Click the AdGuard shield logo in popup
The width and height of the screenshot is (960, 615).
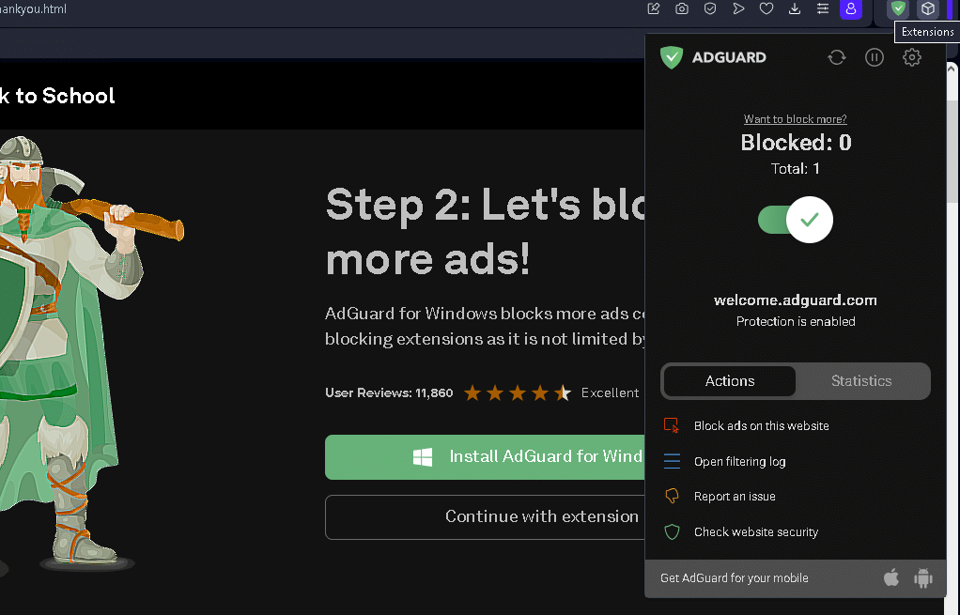672,57
